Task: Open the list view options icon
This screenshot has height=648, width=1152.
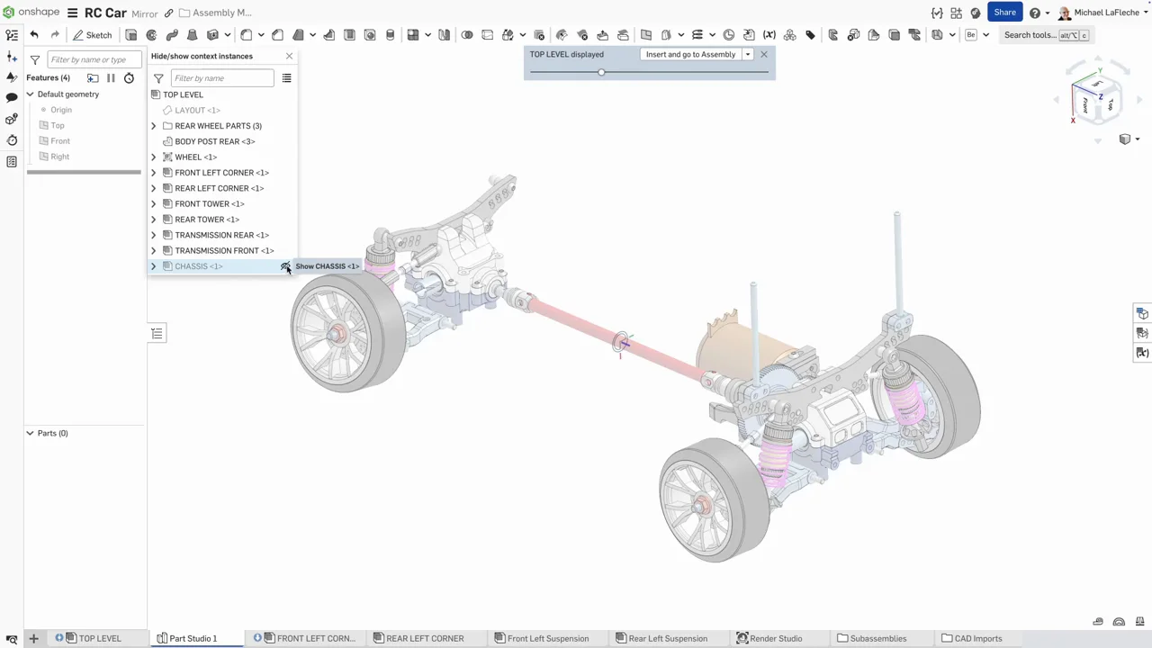Action: click(286, 78)
